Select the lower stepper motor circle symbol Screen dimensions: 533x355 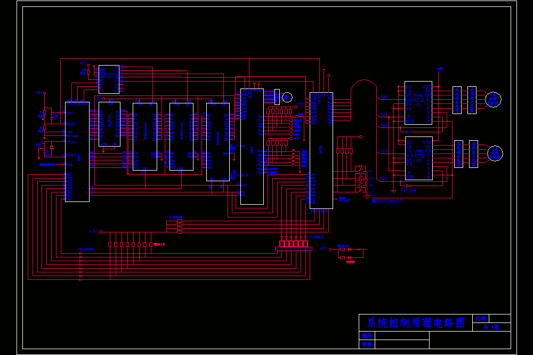click(x=495, y=154)
